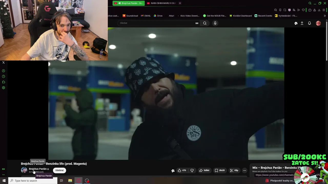Open the Opera GX taskbar icon
Viewport: 328px width, 184px height.
tap(79, 181)
